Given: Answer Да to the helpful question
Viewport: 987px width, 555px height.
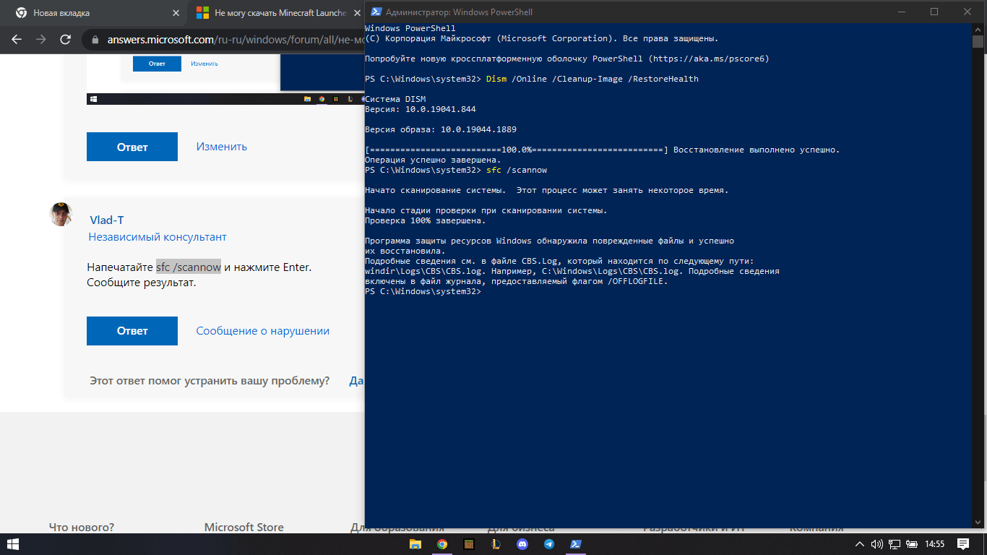Looking at the screenshot, I should pos(356,380).
